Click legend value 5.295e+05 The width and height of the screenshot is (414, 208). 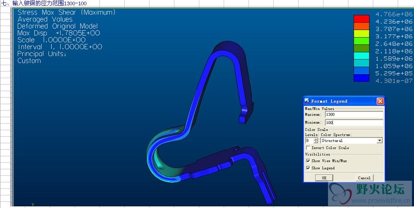pos(394,73)
